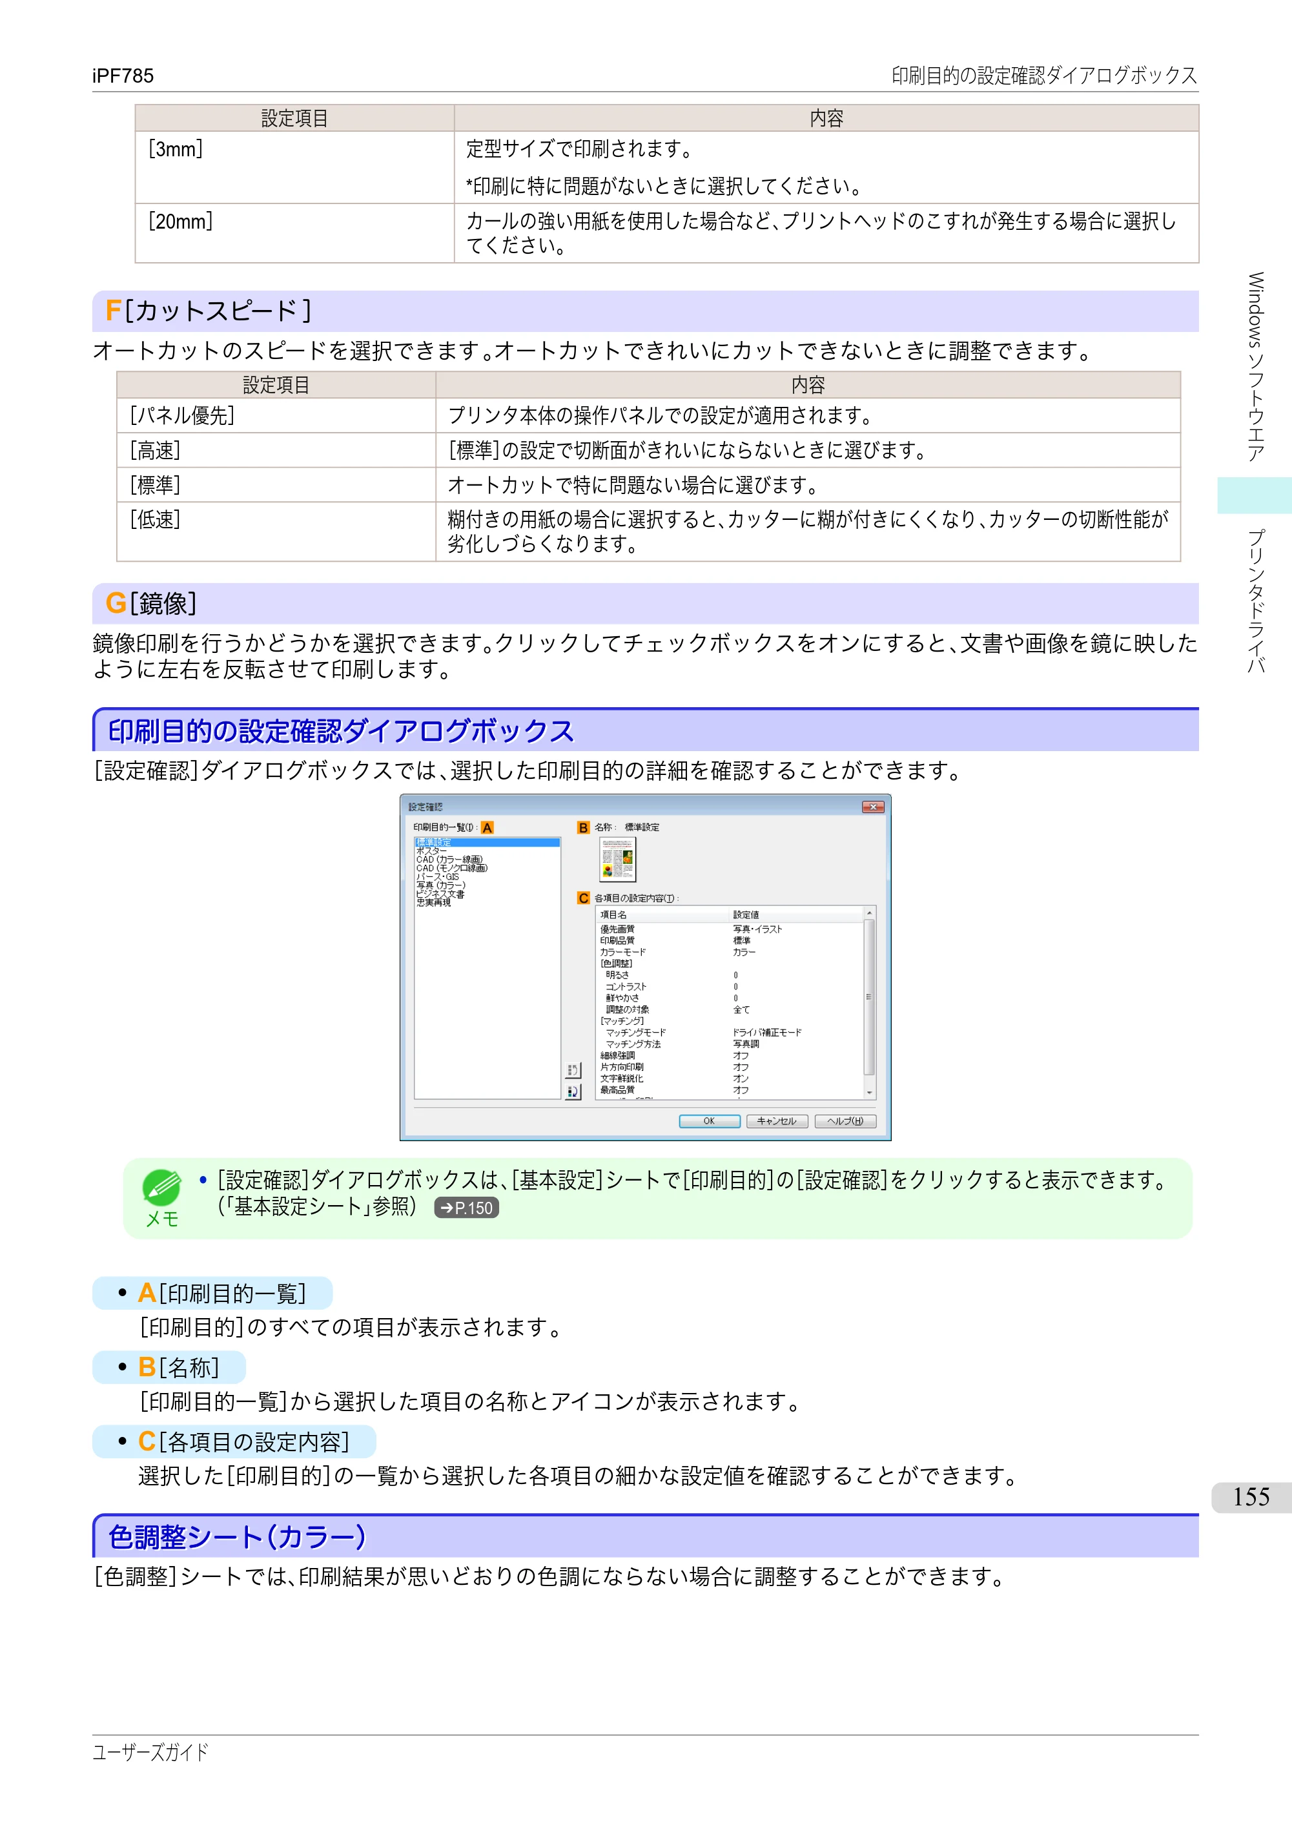Click the 細線強調 row in settings table
This screenshot has height=1827, width=1292.
pyautogui.click(x=730, y=1056)
